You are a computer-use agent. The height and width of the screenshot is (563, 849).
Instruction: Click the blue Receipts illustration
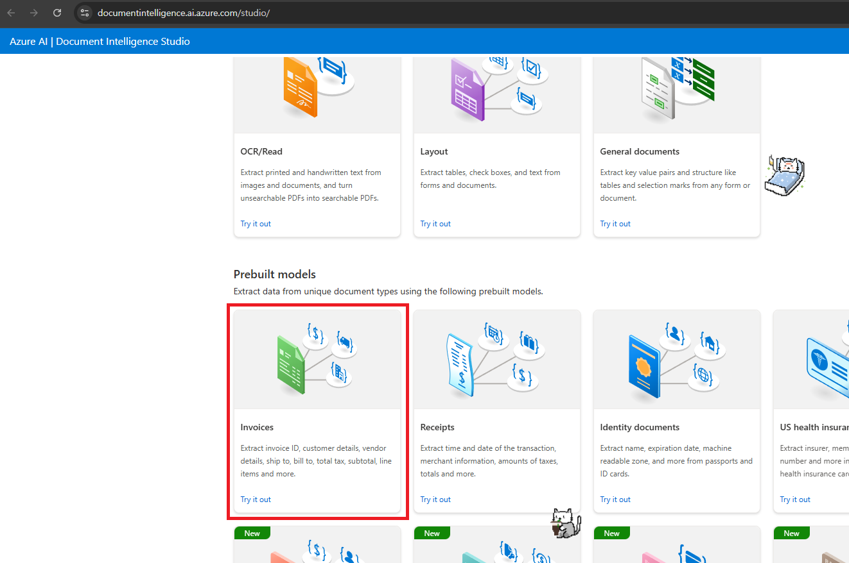(495, 359)
